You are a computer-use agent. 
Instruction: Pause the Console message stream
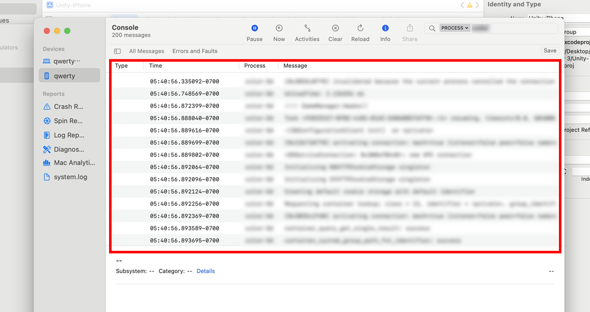254,33
